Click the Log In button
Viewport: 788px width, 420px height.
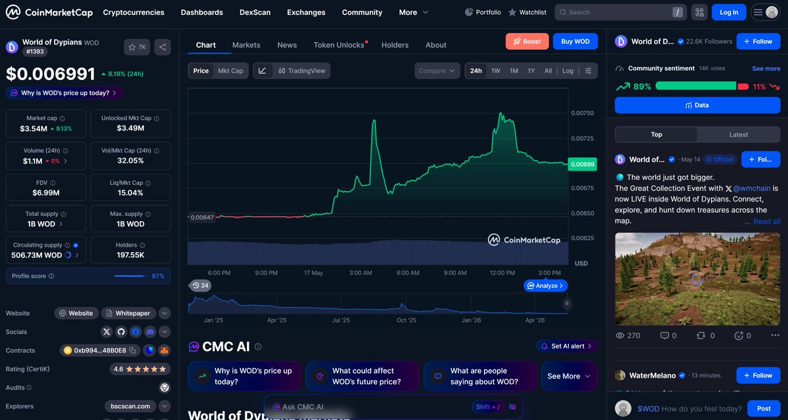tap(729, 12)
